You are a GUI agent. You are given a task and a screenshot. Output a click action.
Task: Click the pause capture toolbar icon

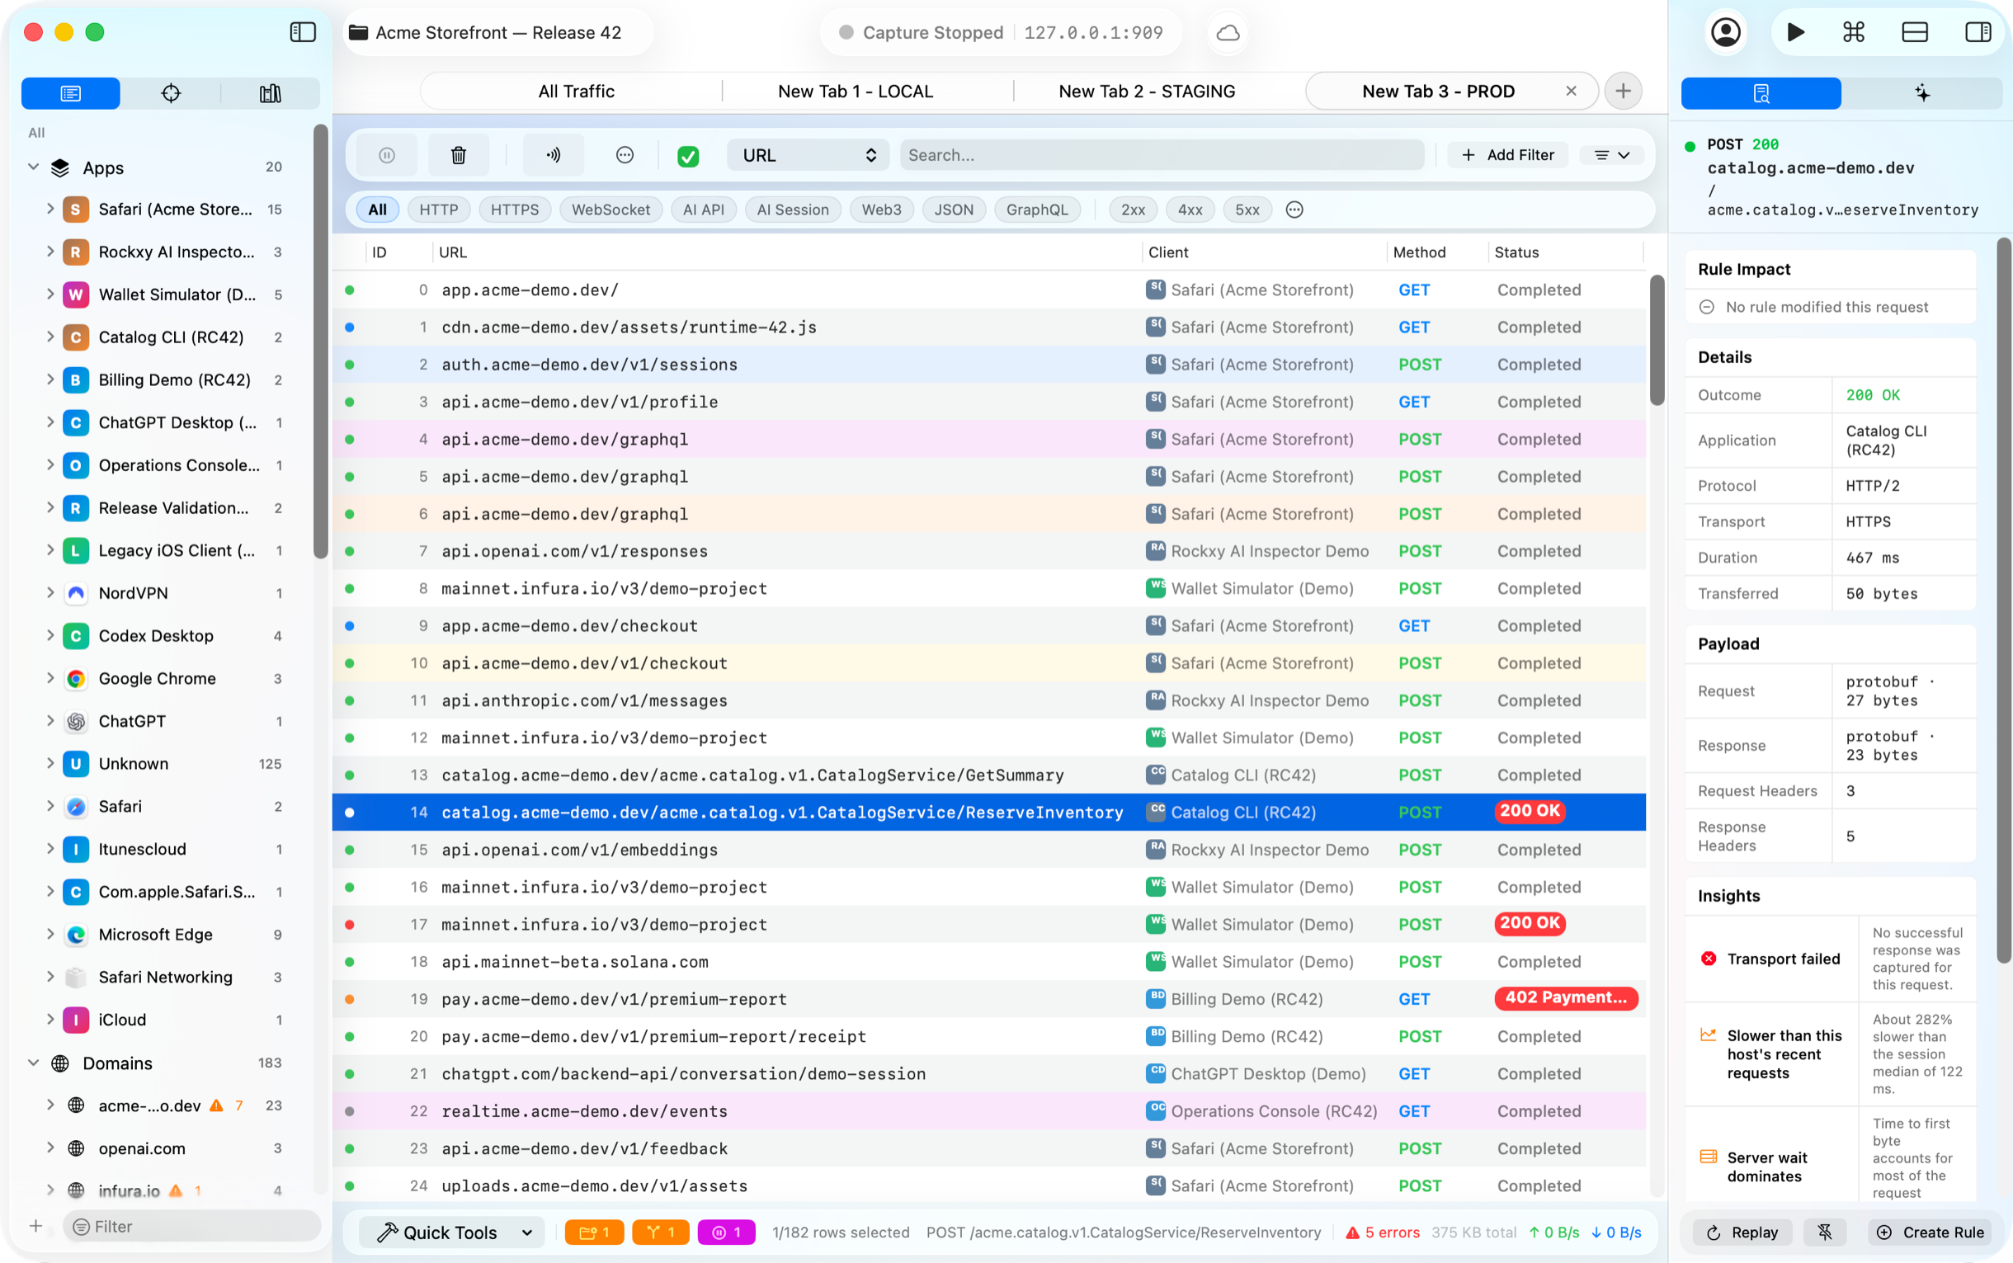click(x=387, y=155)
